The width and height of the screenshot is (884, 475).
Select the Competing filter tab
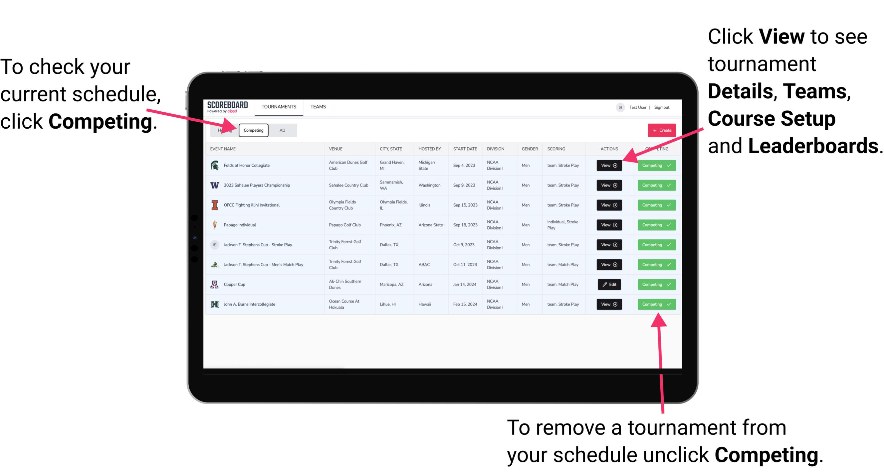point(253,130)
